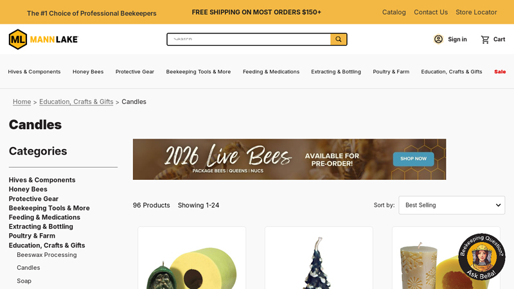Open Education, Crafts & Gifts breadcrumb
The height and width of the screenshot is (289, 514).
click(76, 102)
